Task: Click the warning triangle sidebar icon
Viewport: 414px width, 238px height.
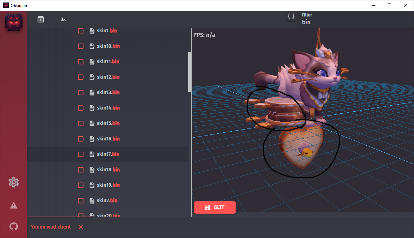Action: 13,205
